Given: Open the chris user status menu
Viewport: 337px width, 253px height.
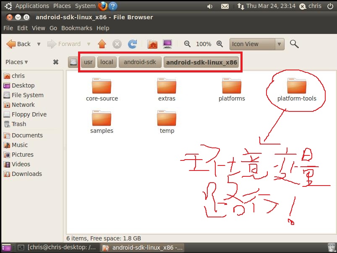Looking at the screenshot, I should [x=310, y=6].
